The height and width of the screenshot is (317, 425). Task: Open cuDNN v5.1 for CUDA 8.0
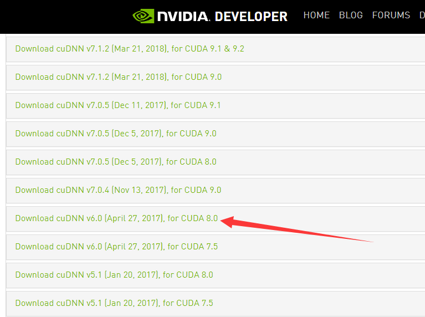click(x=114, y=275)
